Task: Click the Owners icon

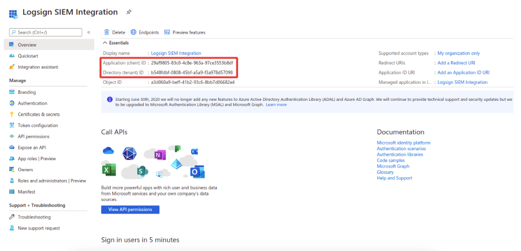Action: click(x=12, y=170)
